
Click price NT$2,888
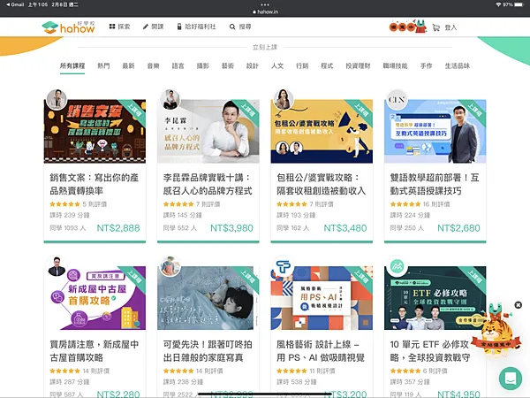coord(118,228)
